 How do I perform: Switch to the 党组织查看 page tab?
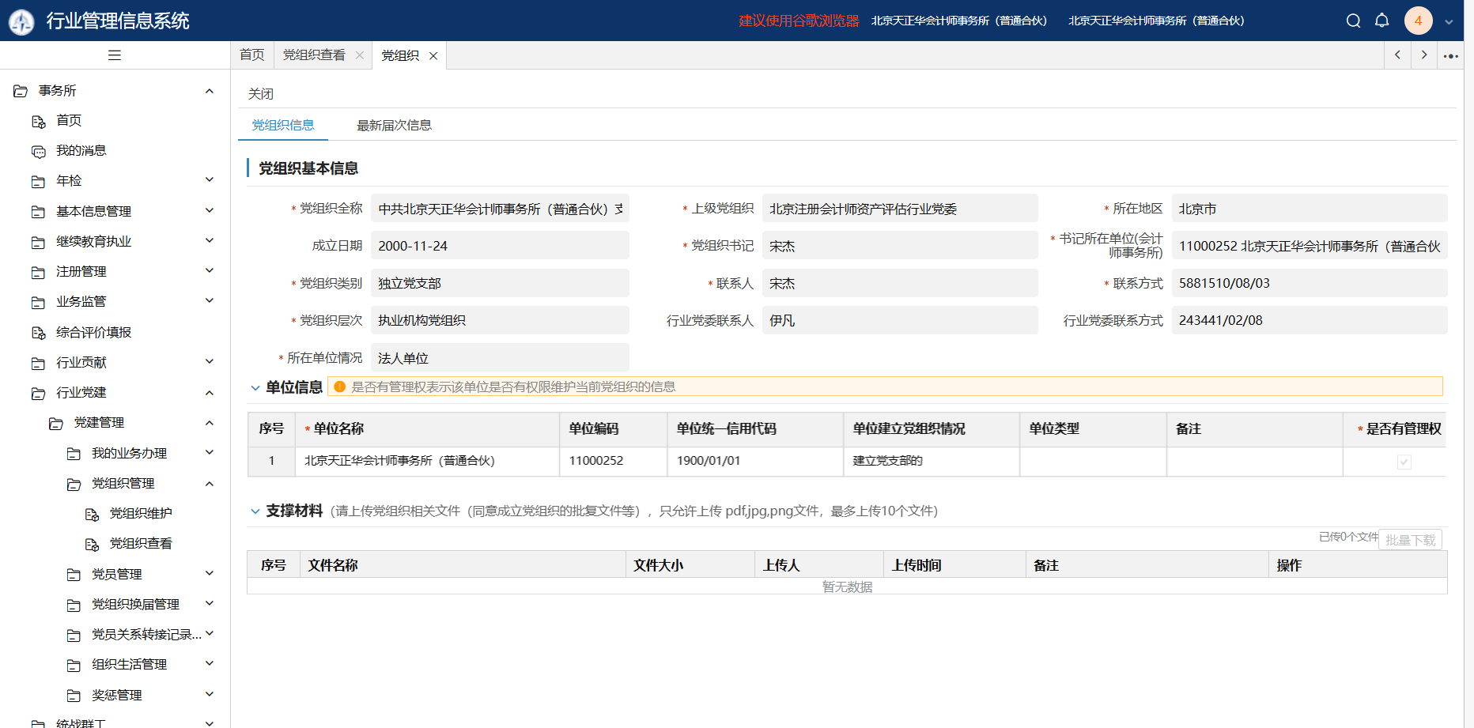[314, 55]
